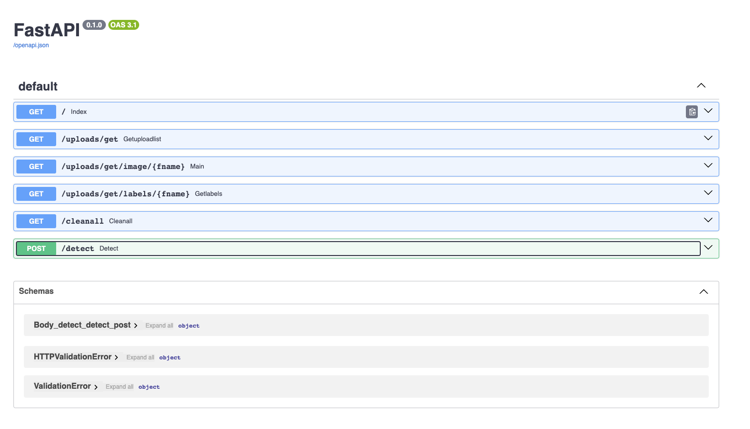Click Expand all for Body_detect_detect_post

click(159, 326)
